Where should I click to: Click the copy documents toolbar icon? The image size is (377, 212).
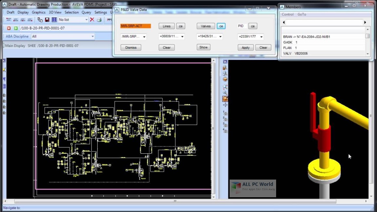(40, 20)
